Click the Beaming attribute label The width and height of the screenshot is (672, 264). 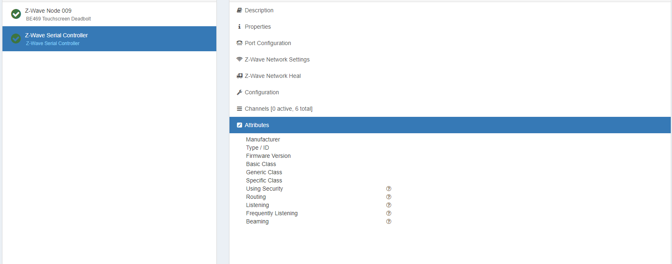coord(257,221)
